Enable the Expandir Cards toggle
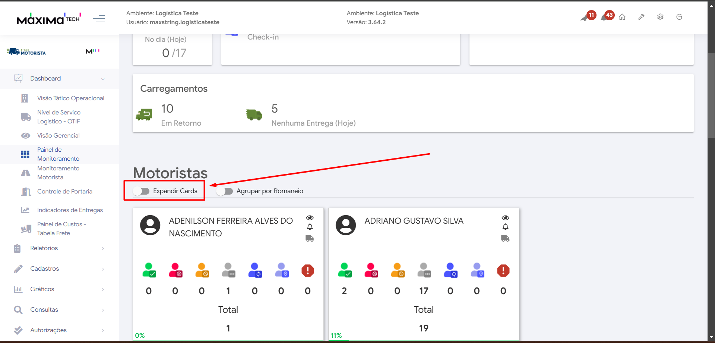The image size is (715, 343). [142, 191]
